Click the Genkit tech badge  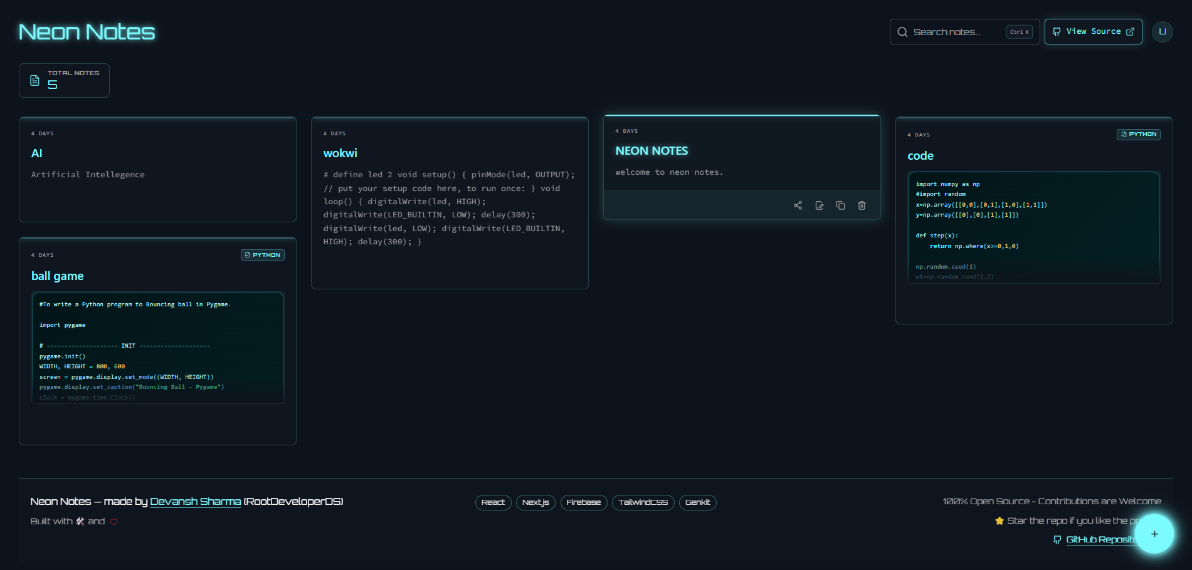click(697, 502)
